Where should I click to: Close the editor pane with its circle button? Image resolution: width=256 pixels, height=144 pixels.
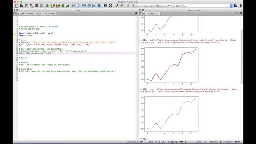click(14, 10)
